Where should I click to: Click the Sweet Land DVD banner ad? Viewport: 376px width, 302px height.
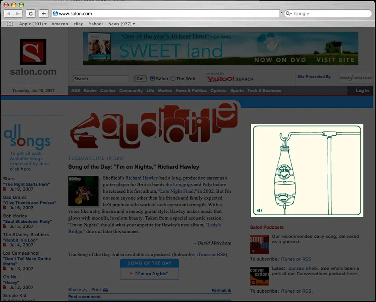[221, 48]
